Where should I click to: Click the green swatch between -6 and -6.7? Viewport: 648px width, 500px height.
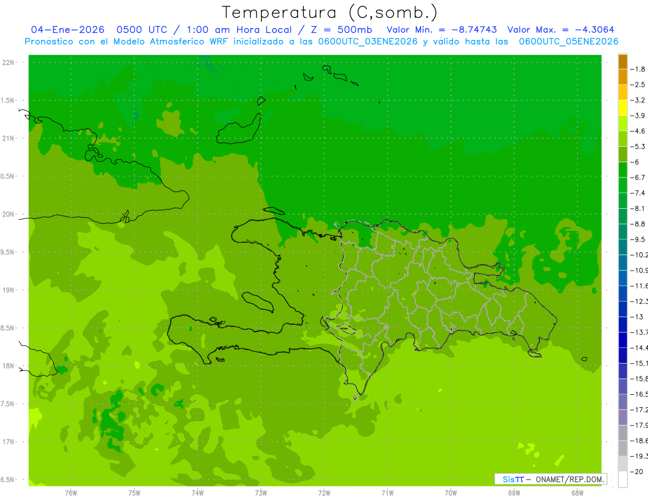click(623, 170)
